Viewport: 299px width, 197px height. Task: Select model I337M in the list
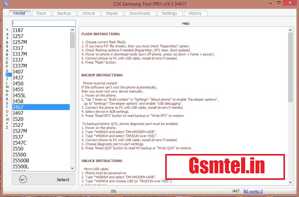(x=41, y=66)
